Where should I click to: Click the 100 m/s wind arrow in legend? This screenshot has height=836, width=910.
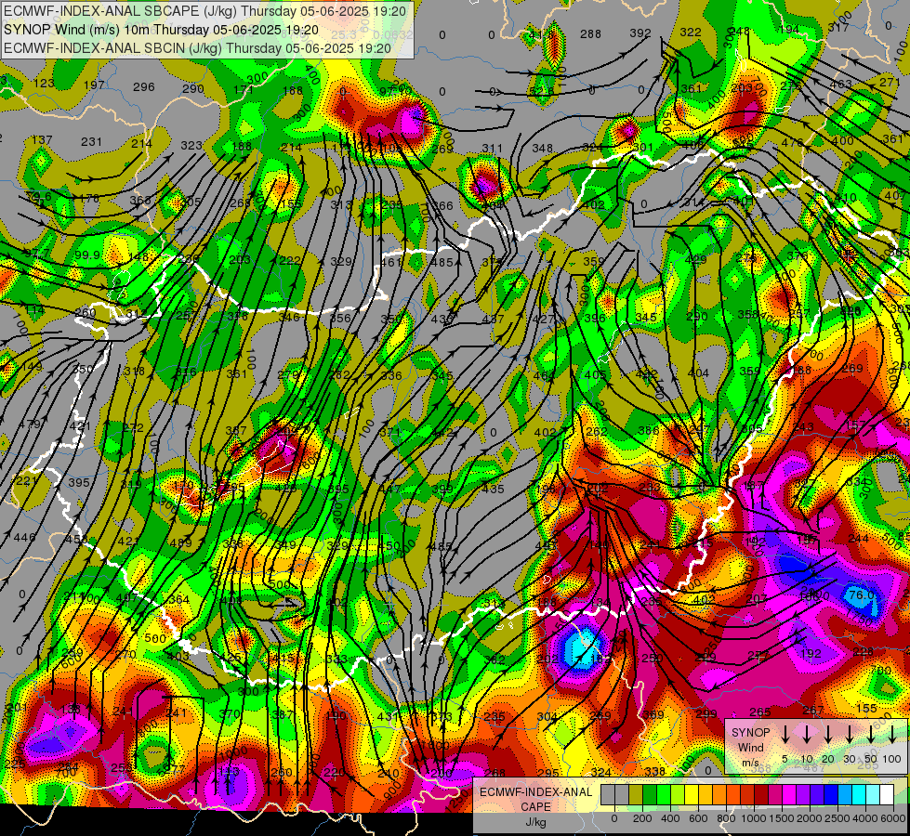pyautogui.click(x=892, y=735)
